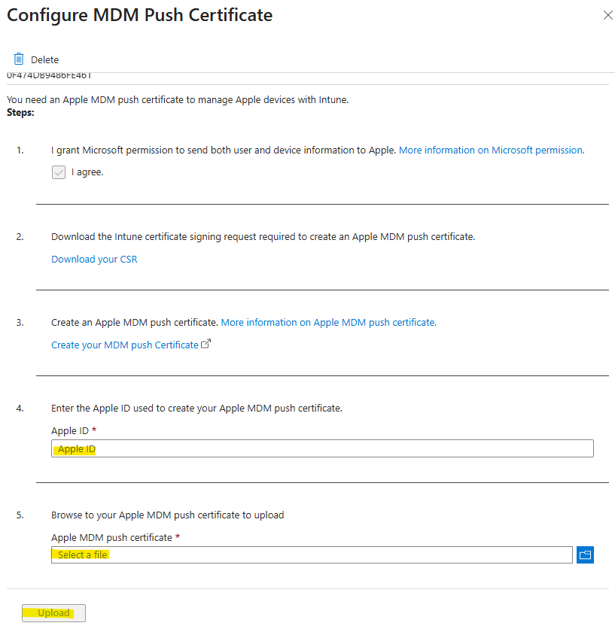The height and width of the screenshot is (635, 615).
Task: Click the Apple ID field label
Action: 70,431
